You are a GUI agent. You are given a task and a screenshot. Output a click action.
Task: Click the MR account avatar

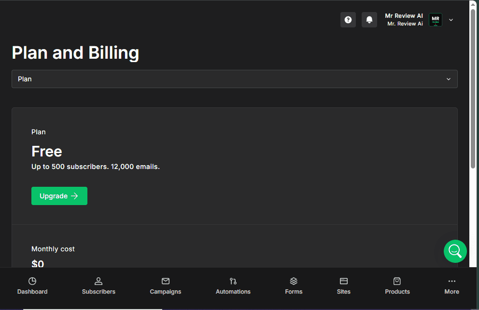(x=436, y=20)
